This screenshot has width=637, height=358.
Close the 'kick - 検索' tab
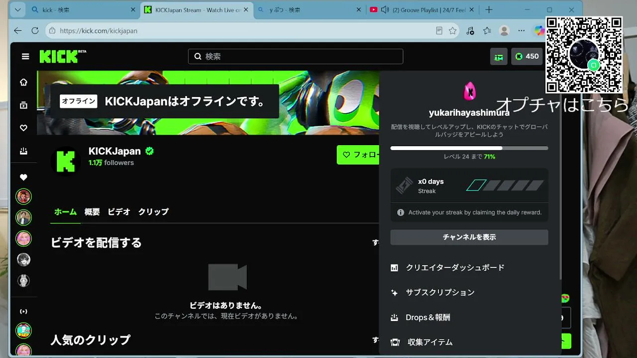click(133, 10)
